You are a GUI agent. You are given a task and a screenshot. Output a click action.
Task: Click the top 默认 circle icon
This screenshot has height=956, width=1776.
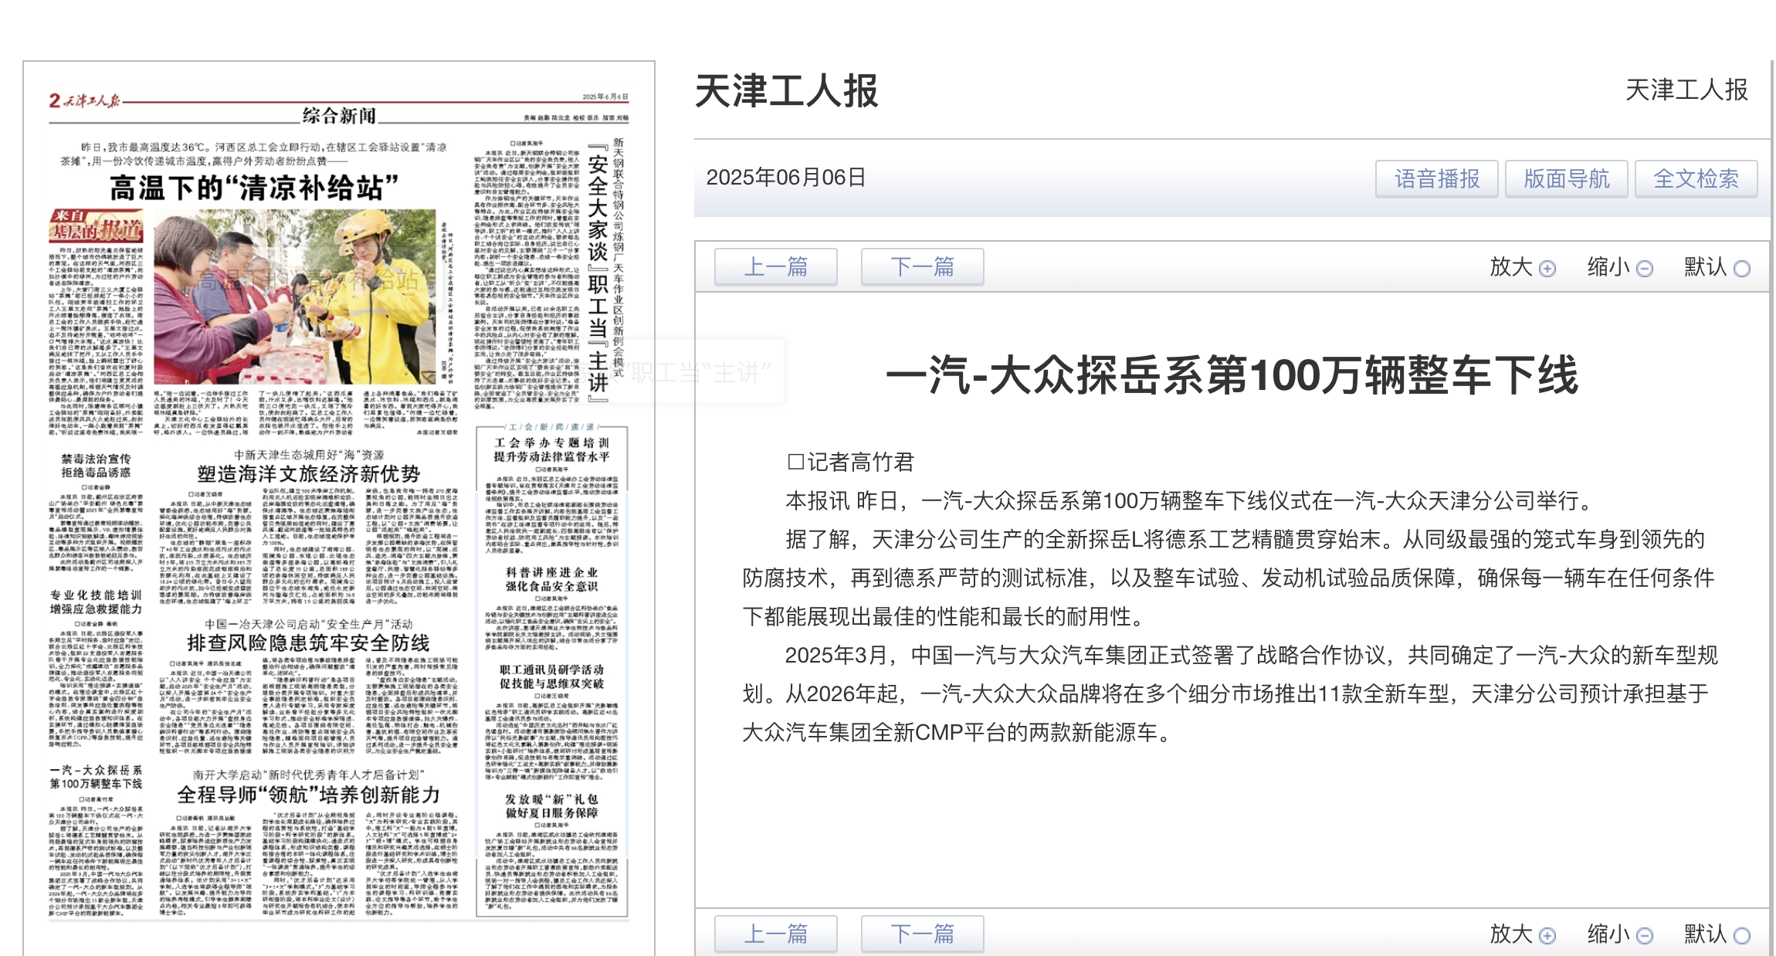1742,269
